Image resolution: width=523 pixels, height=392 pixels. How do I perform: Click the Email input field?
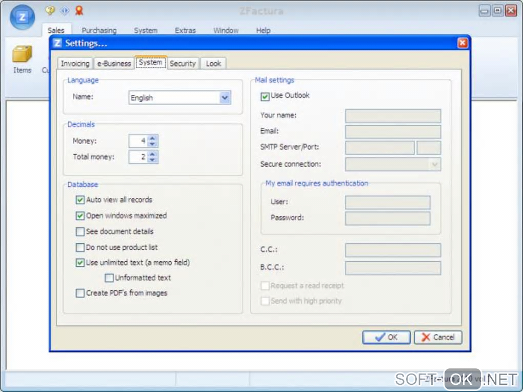point(393,132)
